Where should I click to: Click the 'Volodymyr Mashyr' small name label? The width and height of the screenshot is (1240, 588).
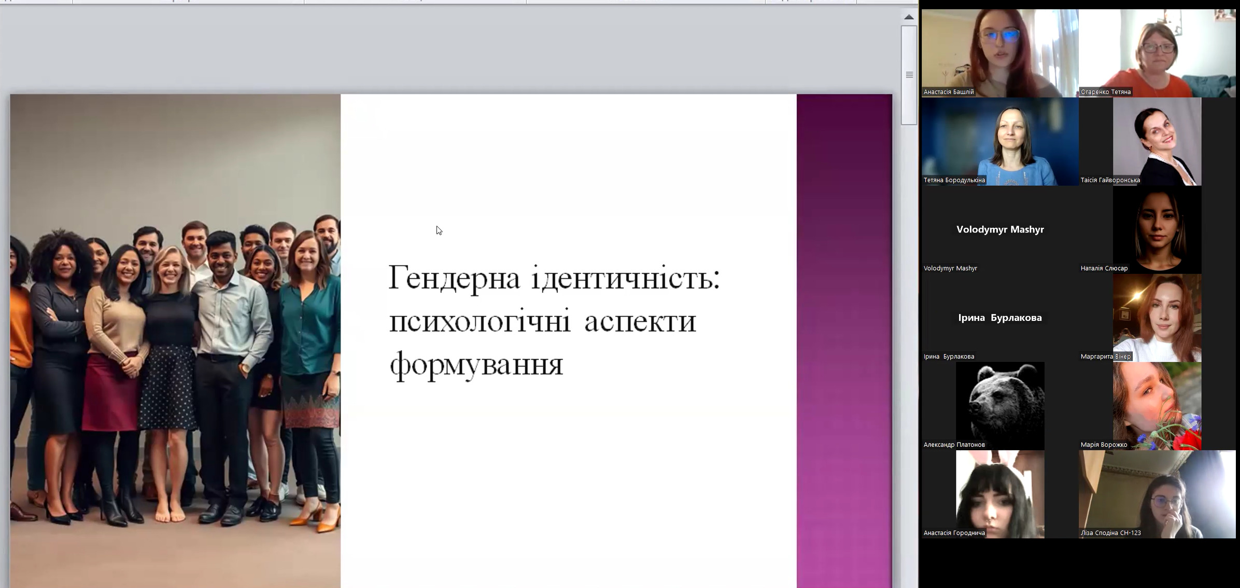point(950,268)
